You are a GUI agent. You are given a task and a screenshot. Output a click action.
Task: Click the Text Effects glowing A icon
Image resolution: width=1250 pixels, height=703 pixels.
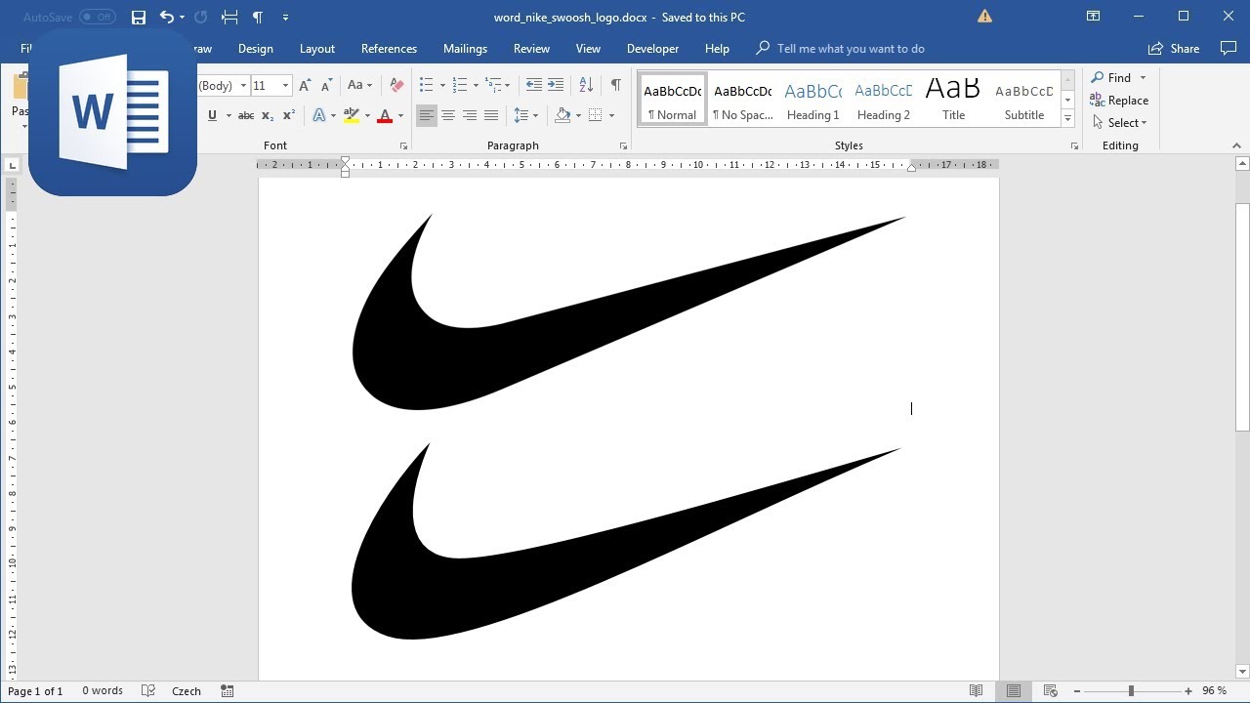click(x=319, y=115)
